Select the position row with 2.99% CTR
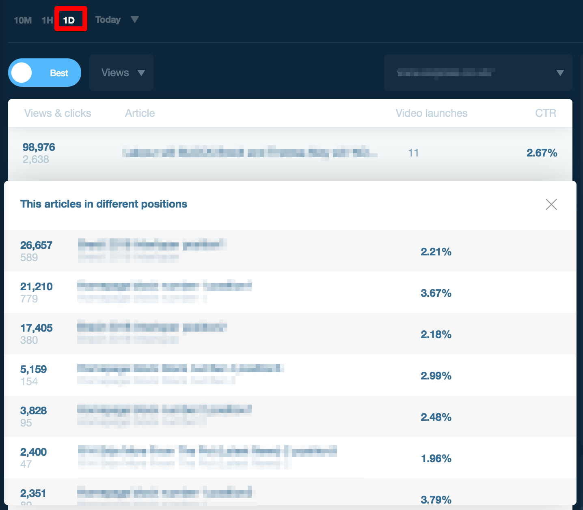 (290, 375)
